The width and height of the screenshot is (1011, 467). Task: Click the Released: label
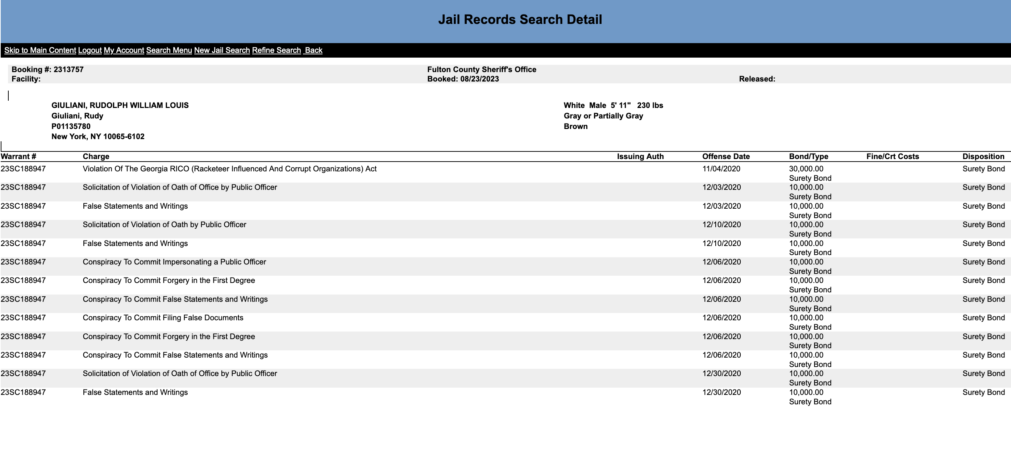(x=757, y=79)
